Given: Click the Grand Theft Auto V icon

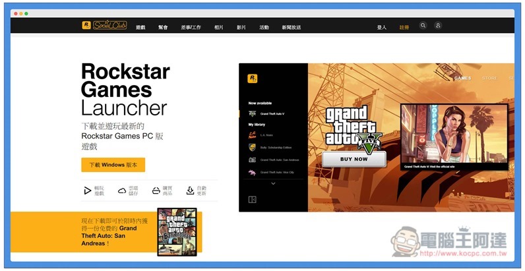Looking at the screenshot, I should [x=252, y=114].
